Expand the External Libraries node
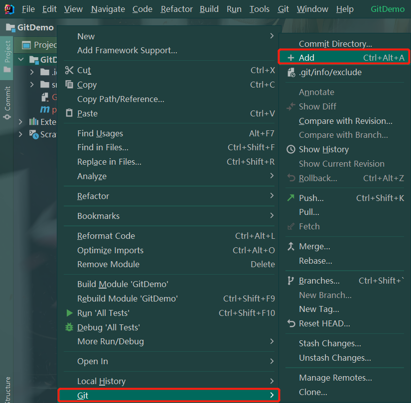 click(20, 122)
